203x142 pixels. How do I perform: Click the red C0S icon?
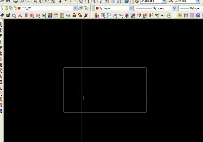38,16
